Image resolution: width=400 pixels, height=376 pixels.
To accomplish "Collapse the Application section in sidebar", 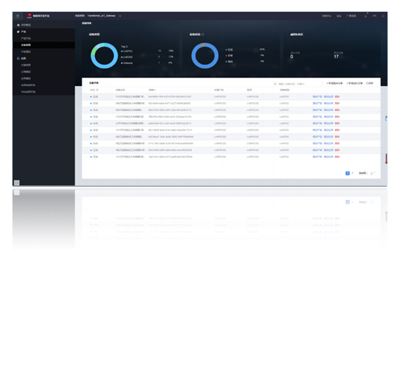I will click(x=69, y=58).
